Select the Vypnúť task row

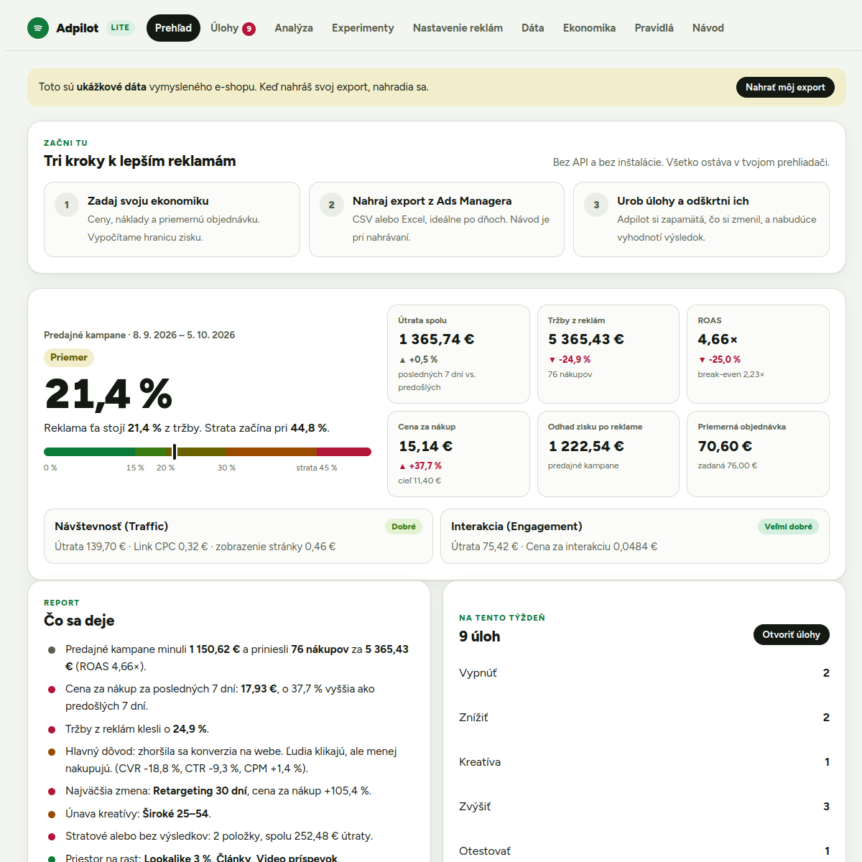[644, 673]
